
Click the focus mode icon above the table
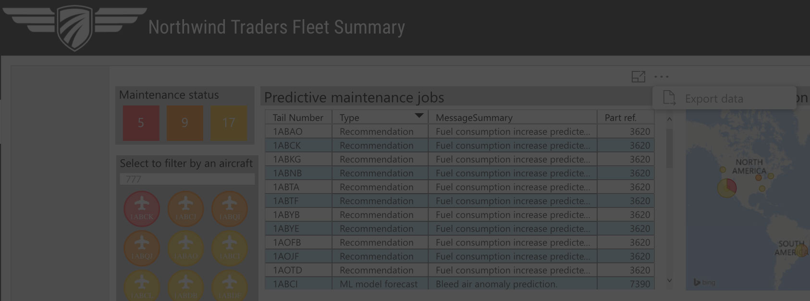(638, 77)
